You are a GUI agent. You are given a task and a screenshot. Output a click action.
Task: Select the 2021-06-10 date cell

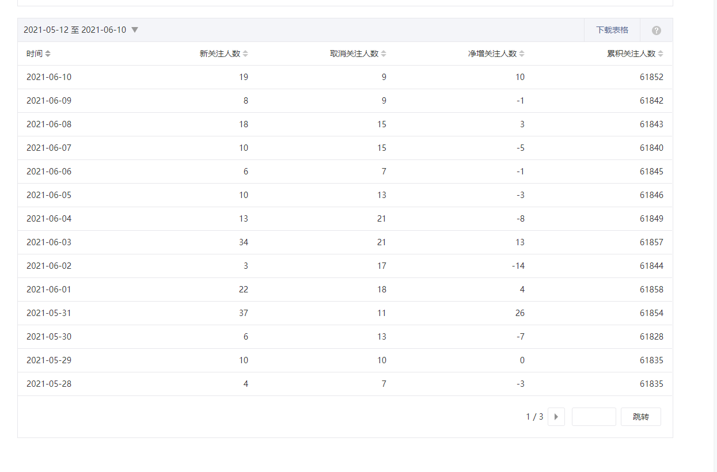(x=49, y=77)
